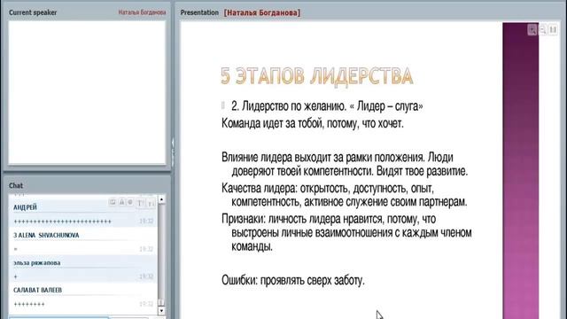Click АНДРЕЙ's long row of plus signs message
Image resolution: width=567 pixels, height=319 pixels.
point(63,222)
